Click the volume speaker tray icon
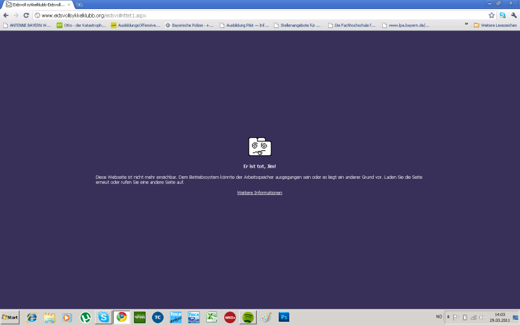The height and width of the screenshot is (325, 520). coord(482,317)
